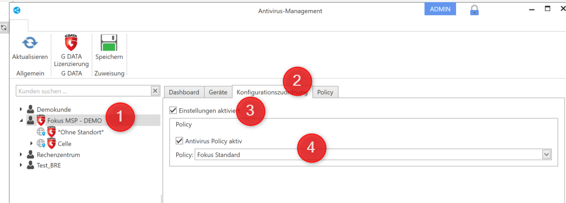Switch to the Dashboard tab

pyautogui.click(x=184, y=92)
